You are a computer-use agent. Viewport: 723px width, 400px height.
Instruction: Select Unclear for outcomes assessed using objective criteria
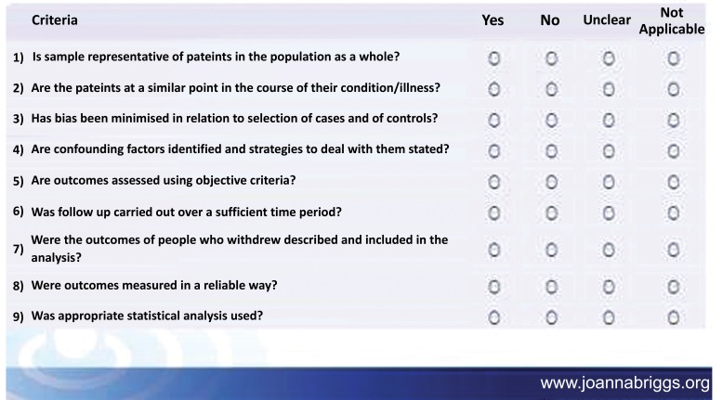point(609,182)
